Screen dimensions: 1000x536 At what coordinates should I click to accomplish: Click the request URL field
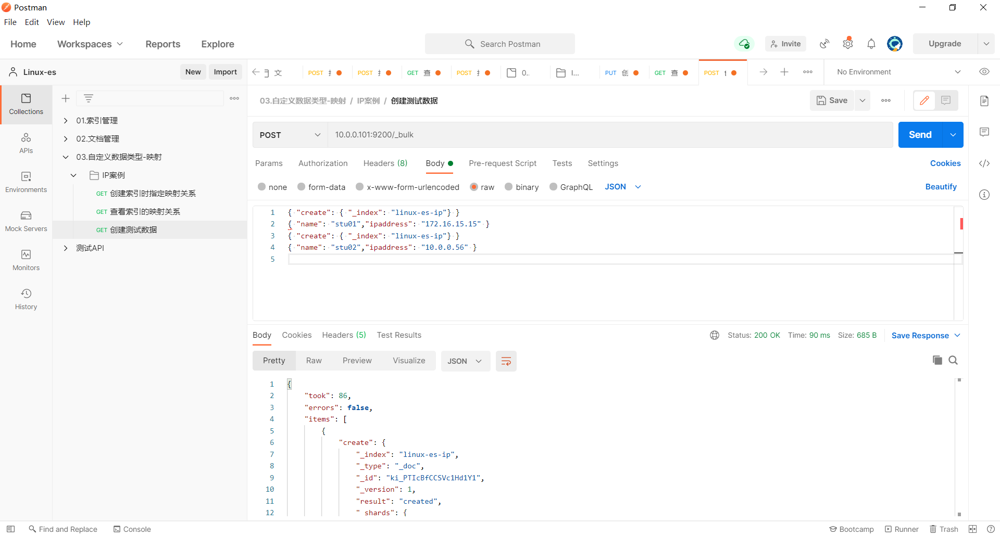(x=609, y=135)
